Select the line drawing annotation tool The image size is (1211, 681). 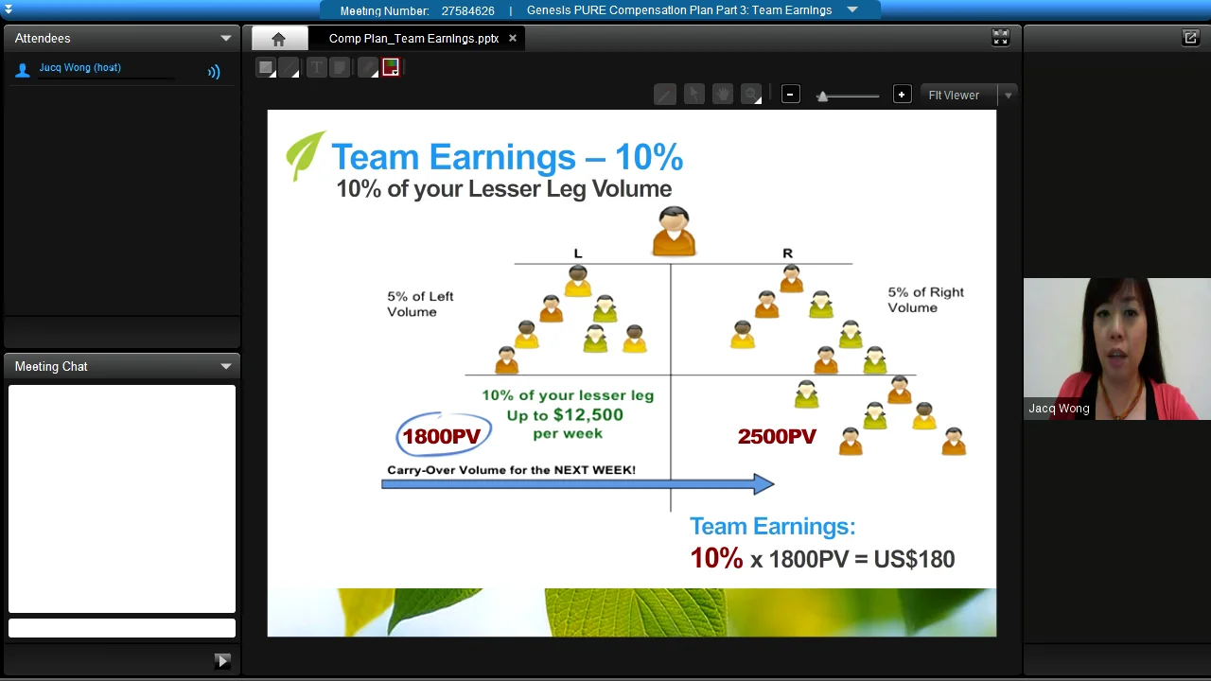pos(290,68)
